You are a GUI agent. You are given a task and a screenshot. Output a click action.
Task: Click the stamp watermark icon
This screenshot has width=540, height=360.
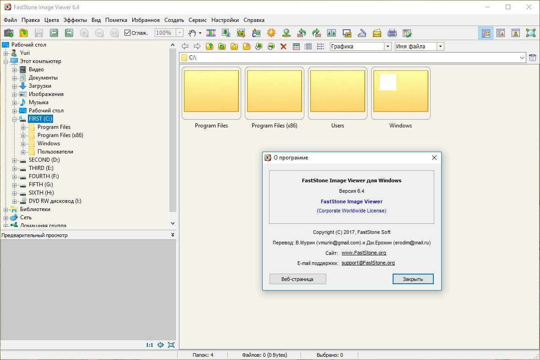tap(286, 33)
